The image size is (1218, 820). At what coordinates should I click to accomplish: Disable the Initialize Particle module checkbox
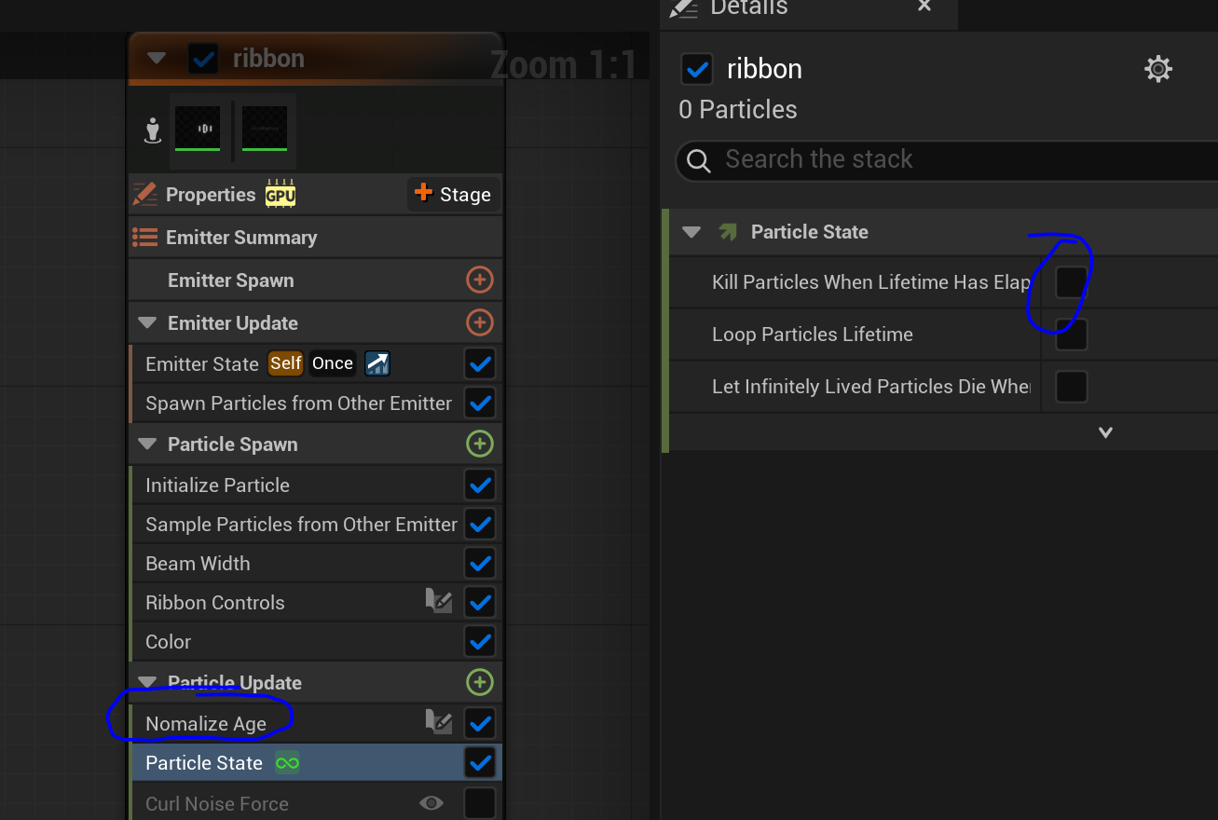pos(480,485)
